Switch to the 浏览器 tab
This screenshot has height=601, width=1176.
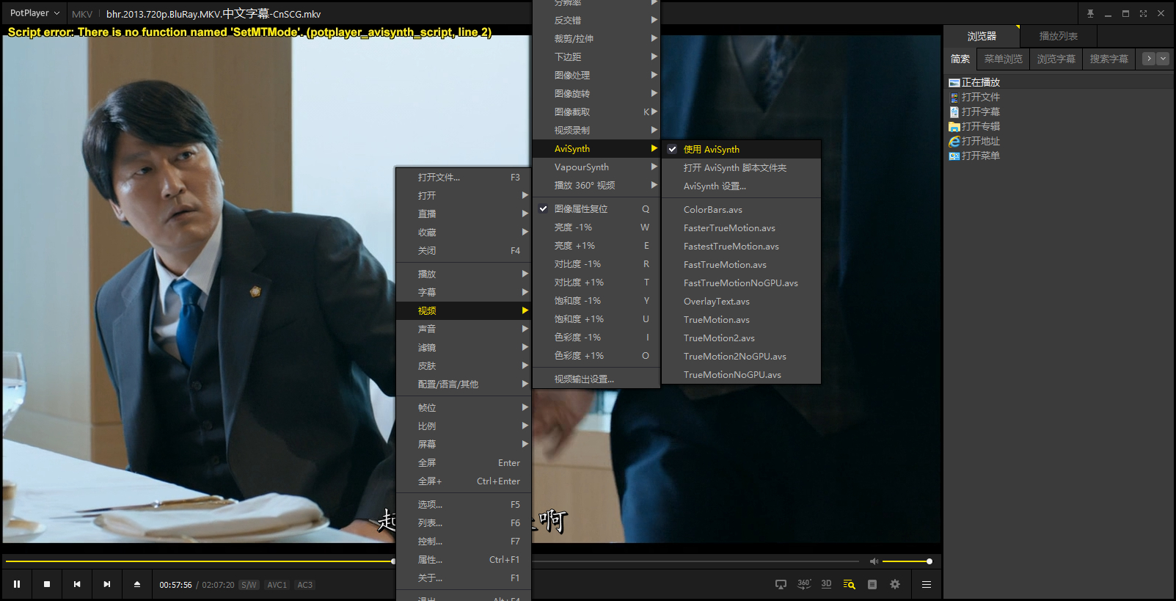(982, 36)
